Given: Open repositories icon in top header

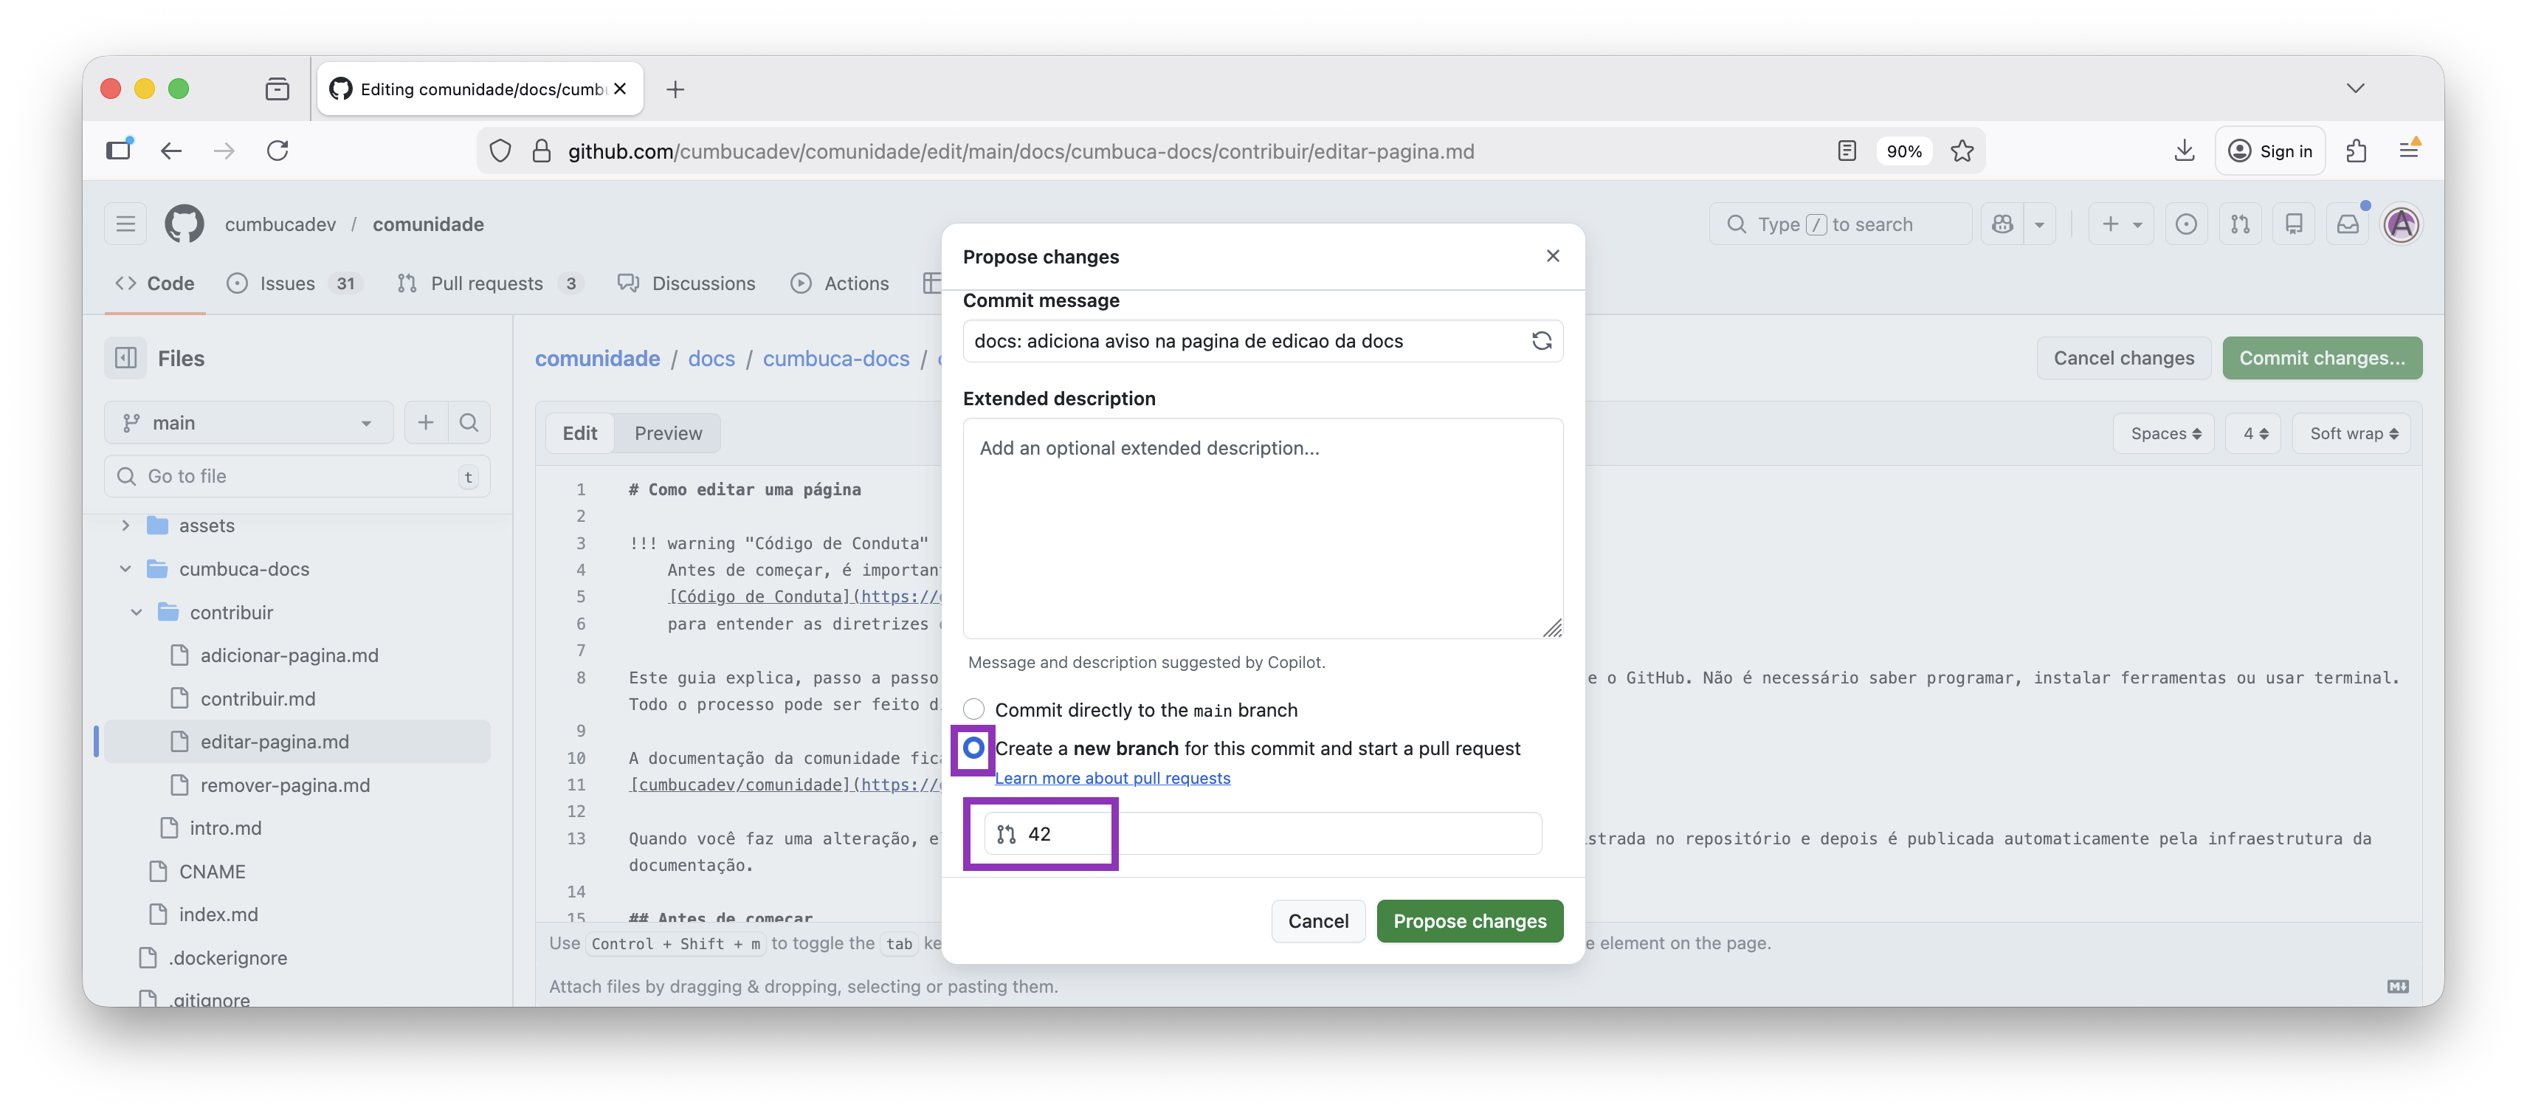Looking at the screenshot, I should point(2294,224).
